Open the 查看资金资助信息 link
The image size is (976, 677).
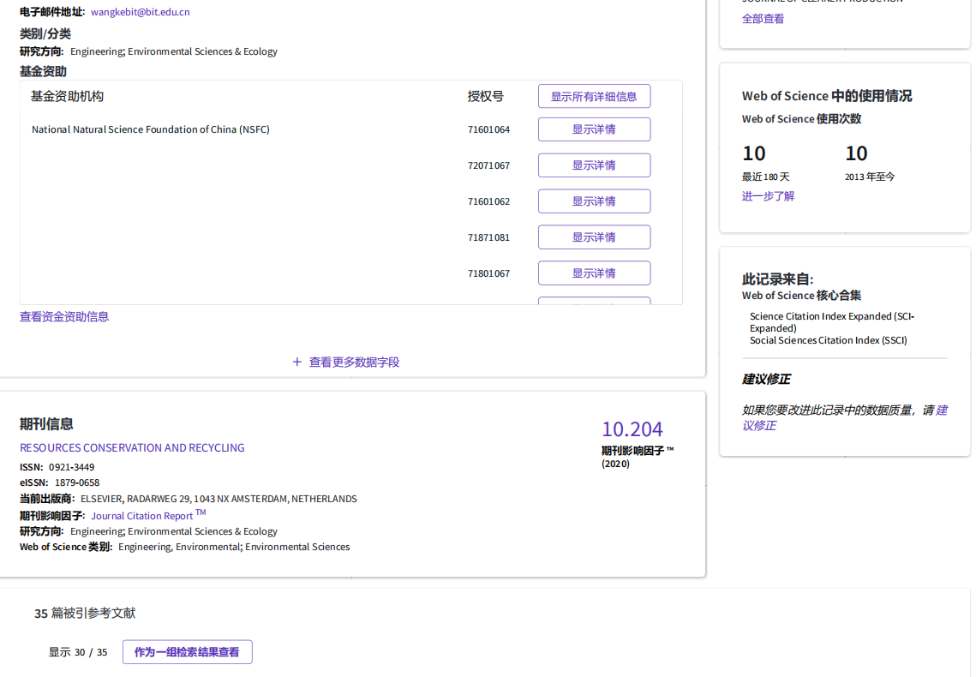(64, 317)
